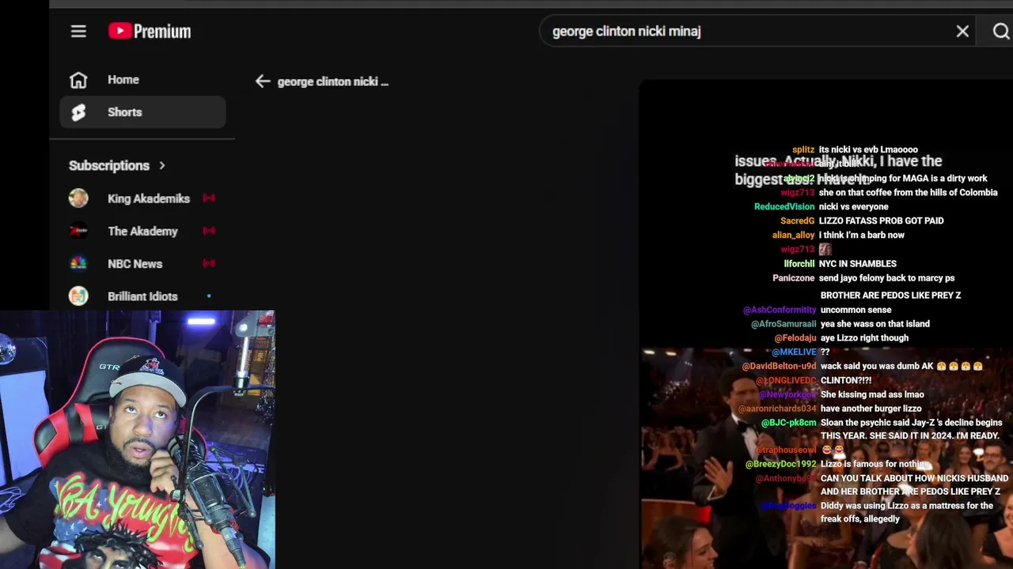Click the Shorts logo icon

coord(78,112)
